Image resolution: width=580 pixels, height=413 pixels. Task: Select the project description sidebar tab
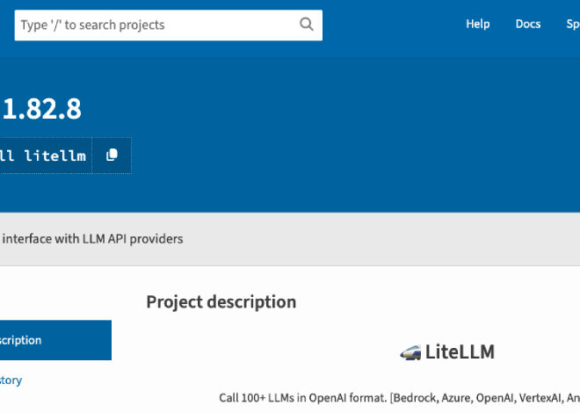55,340
